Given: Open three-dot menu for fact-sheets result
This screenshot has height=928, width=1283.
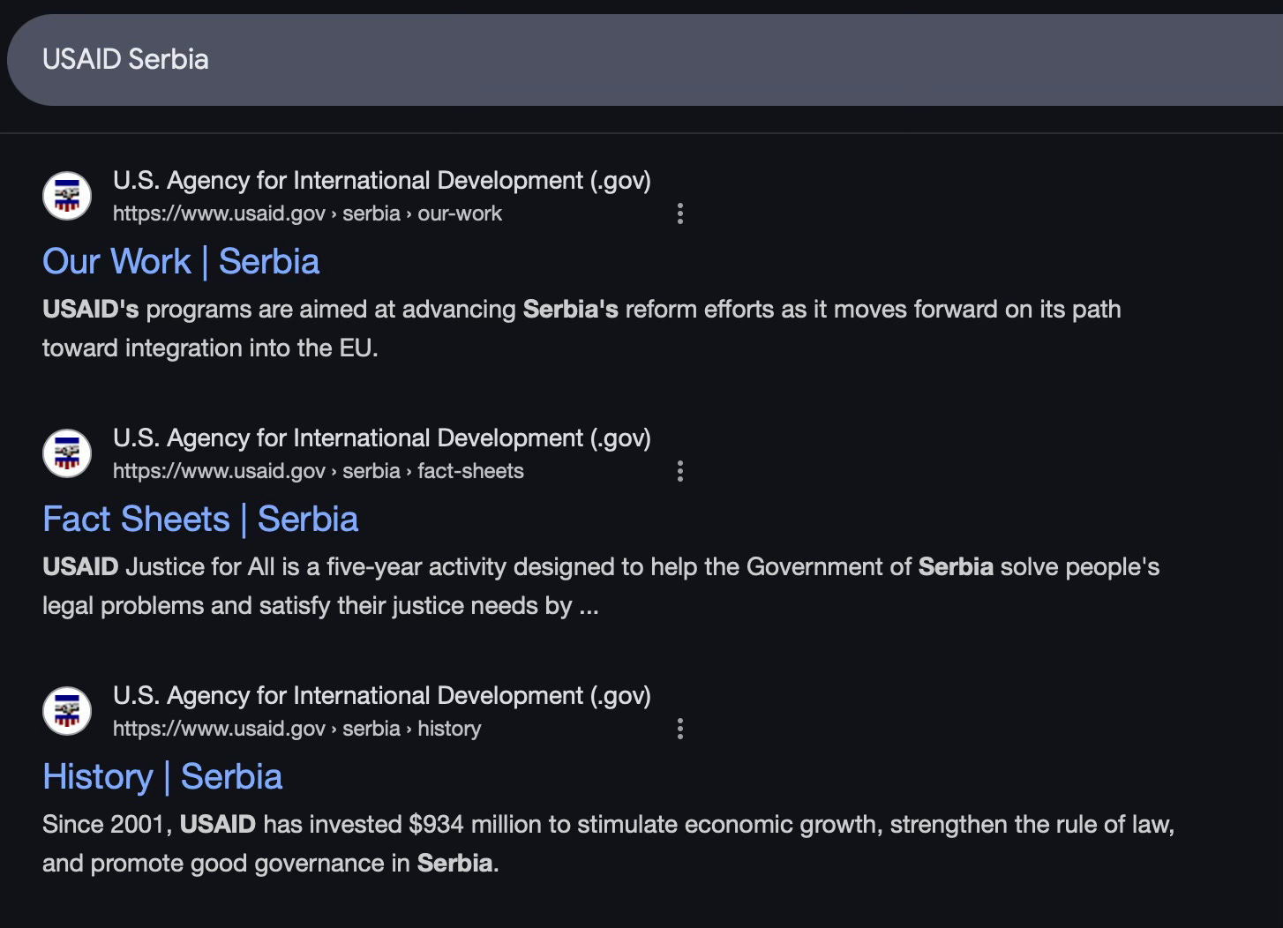Looking at the screenshot, I should pyautogui.click(x=679, y=471).
